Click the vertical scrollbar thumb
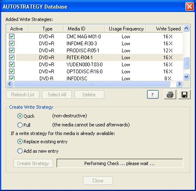The image size is (196, 191). (186, 63)
